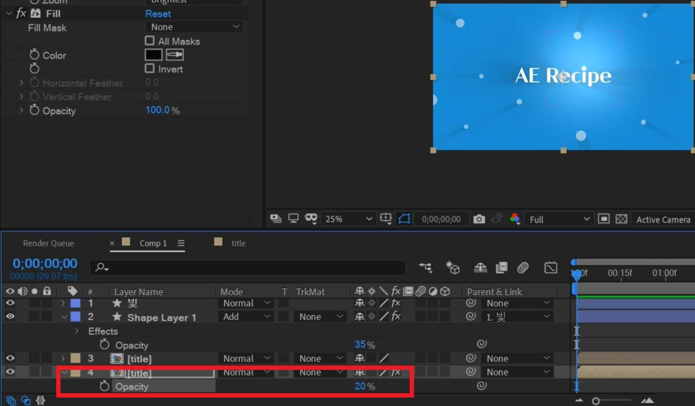The image size is (695, 406).
Task: Enable frame blending icon in timeline
Action: [x=502, y=267]
